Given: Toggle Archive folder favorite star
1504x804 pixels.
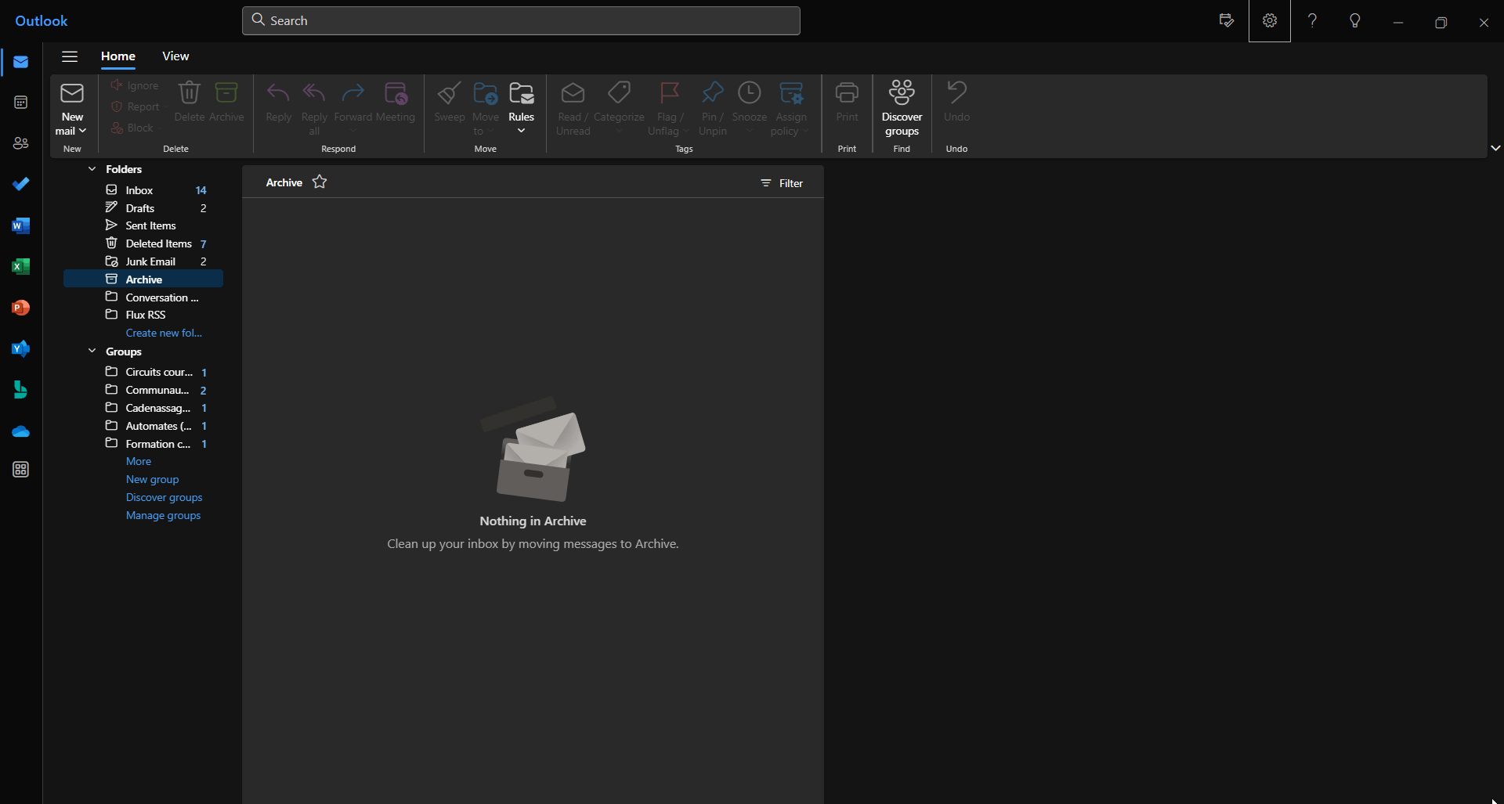Looking at the screenshot, I should [x=320, y=182].
